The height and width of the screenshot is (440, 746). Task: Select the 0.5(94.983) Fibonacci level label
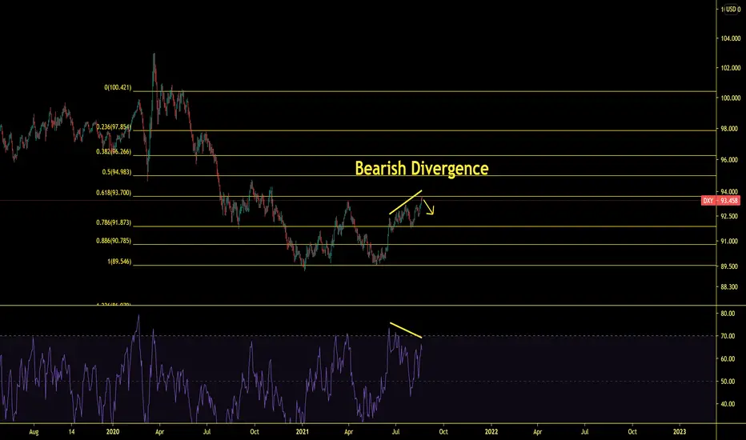117,172
